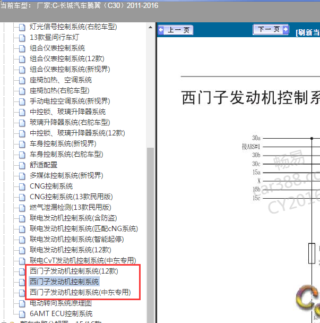Click page icon beside 6AMT ECU控制系统
The width and height of the screenshot is (320, 323).
coord(22,314)
